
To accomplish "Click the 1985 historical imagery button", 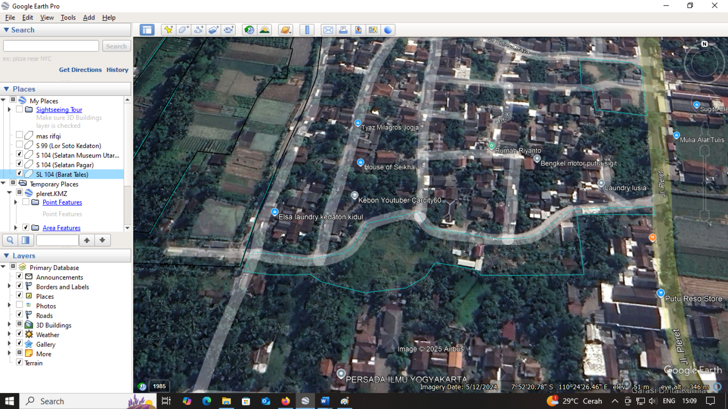I will click(159, 386).
